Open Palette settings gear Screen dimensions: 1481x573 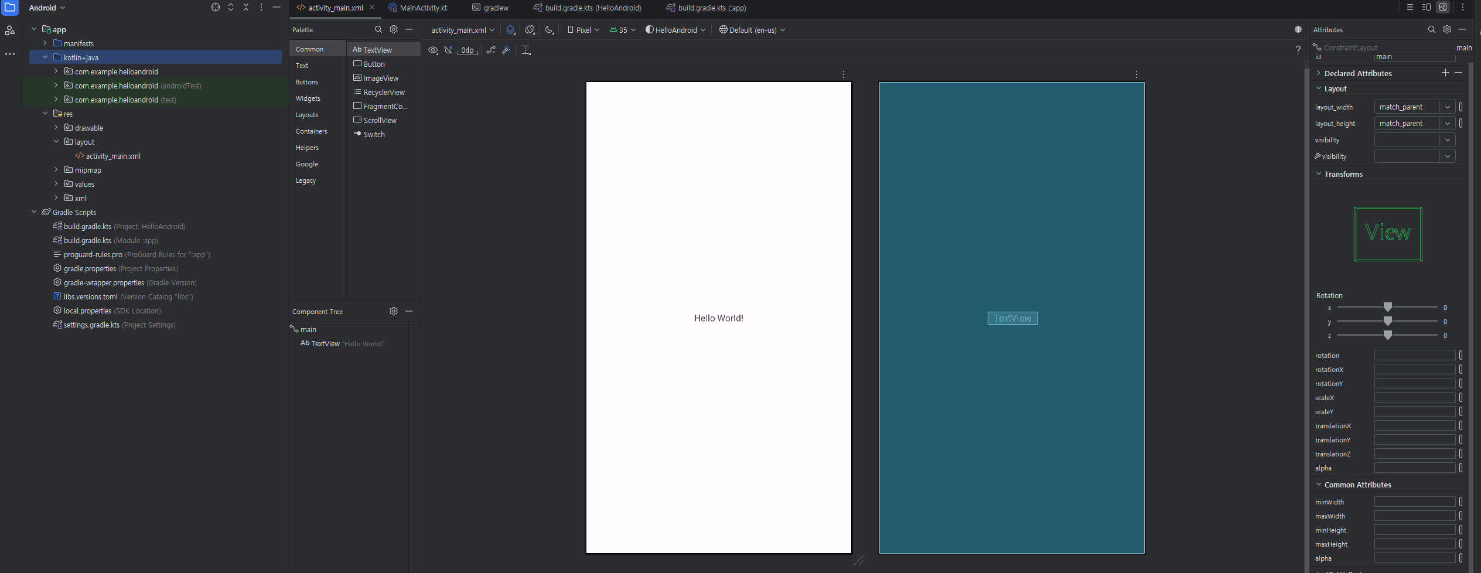(394, 29)
